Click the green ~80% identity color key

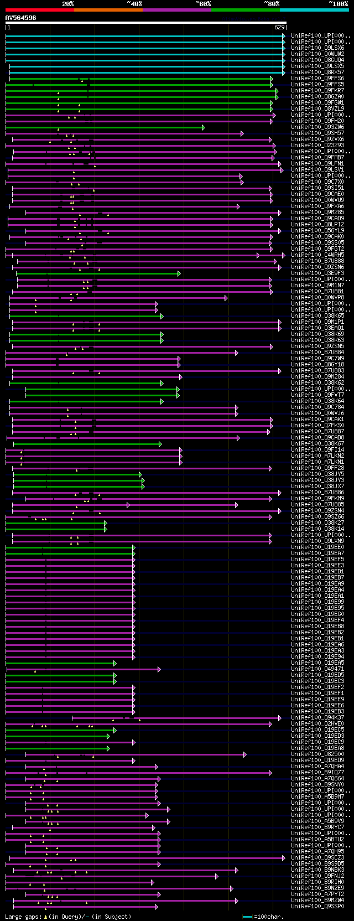246,10
